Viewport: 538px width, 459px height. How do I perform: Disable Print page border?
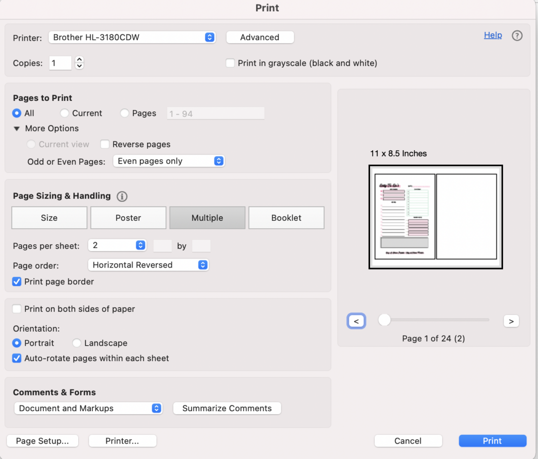click(16, 281)
